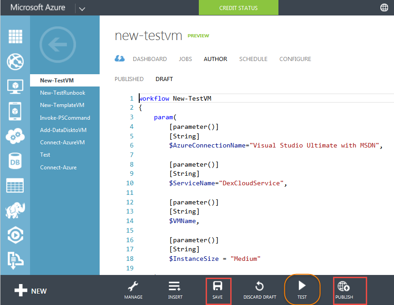Open the Insert command
394x305 pixels.
175,290
